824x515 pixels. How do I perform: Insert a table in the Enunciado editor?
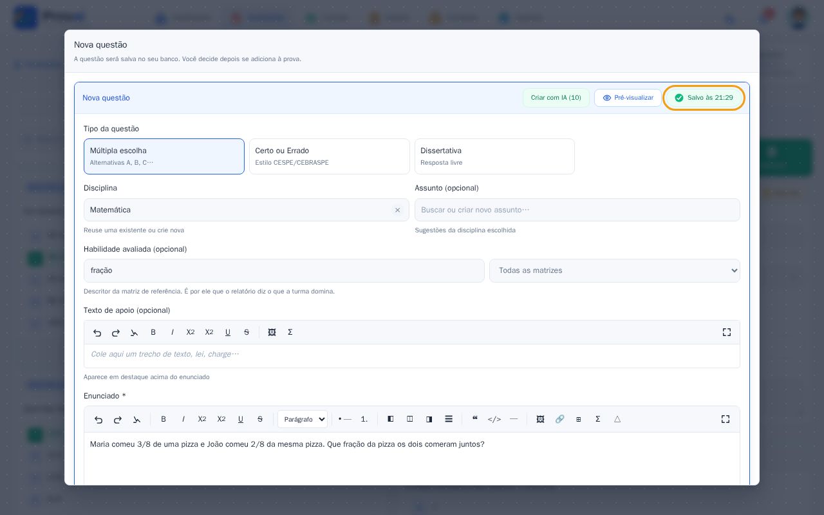tap(579, 419)
